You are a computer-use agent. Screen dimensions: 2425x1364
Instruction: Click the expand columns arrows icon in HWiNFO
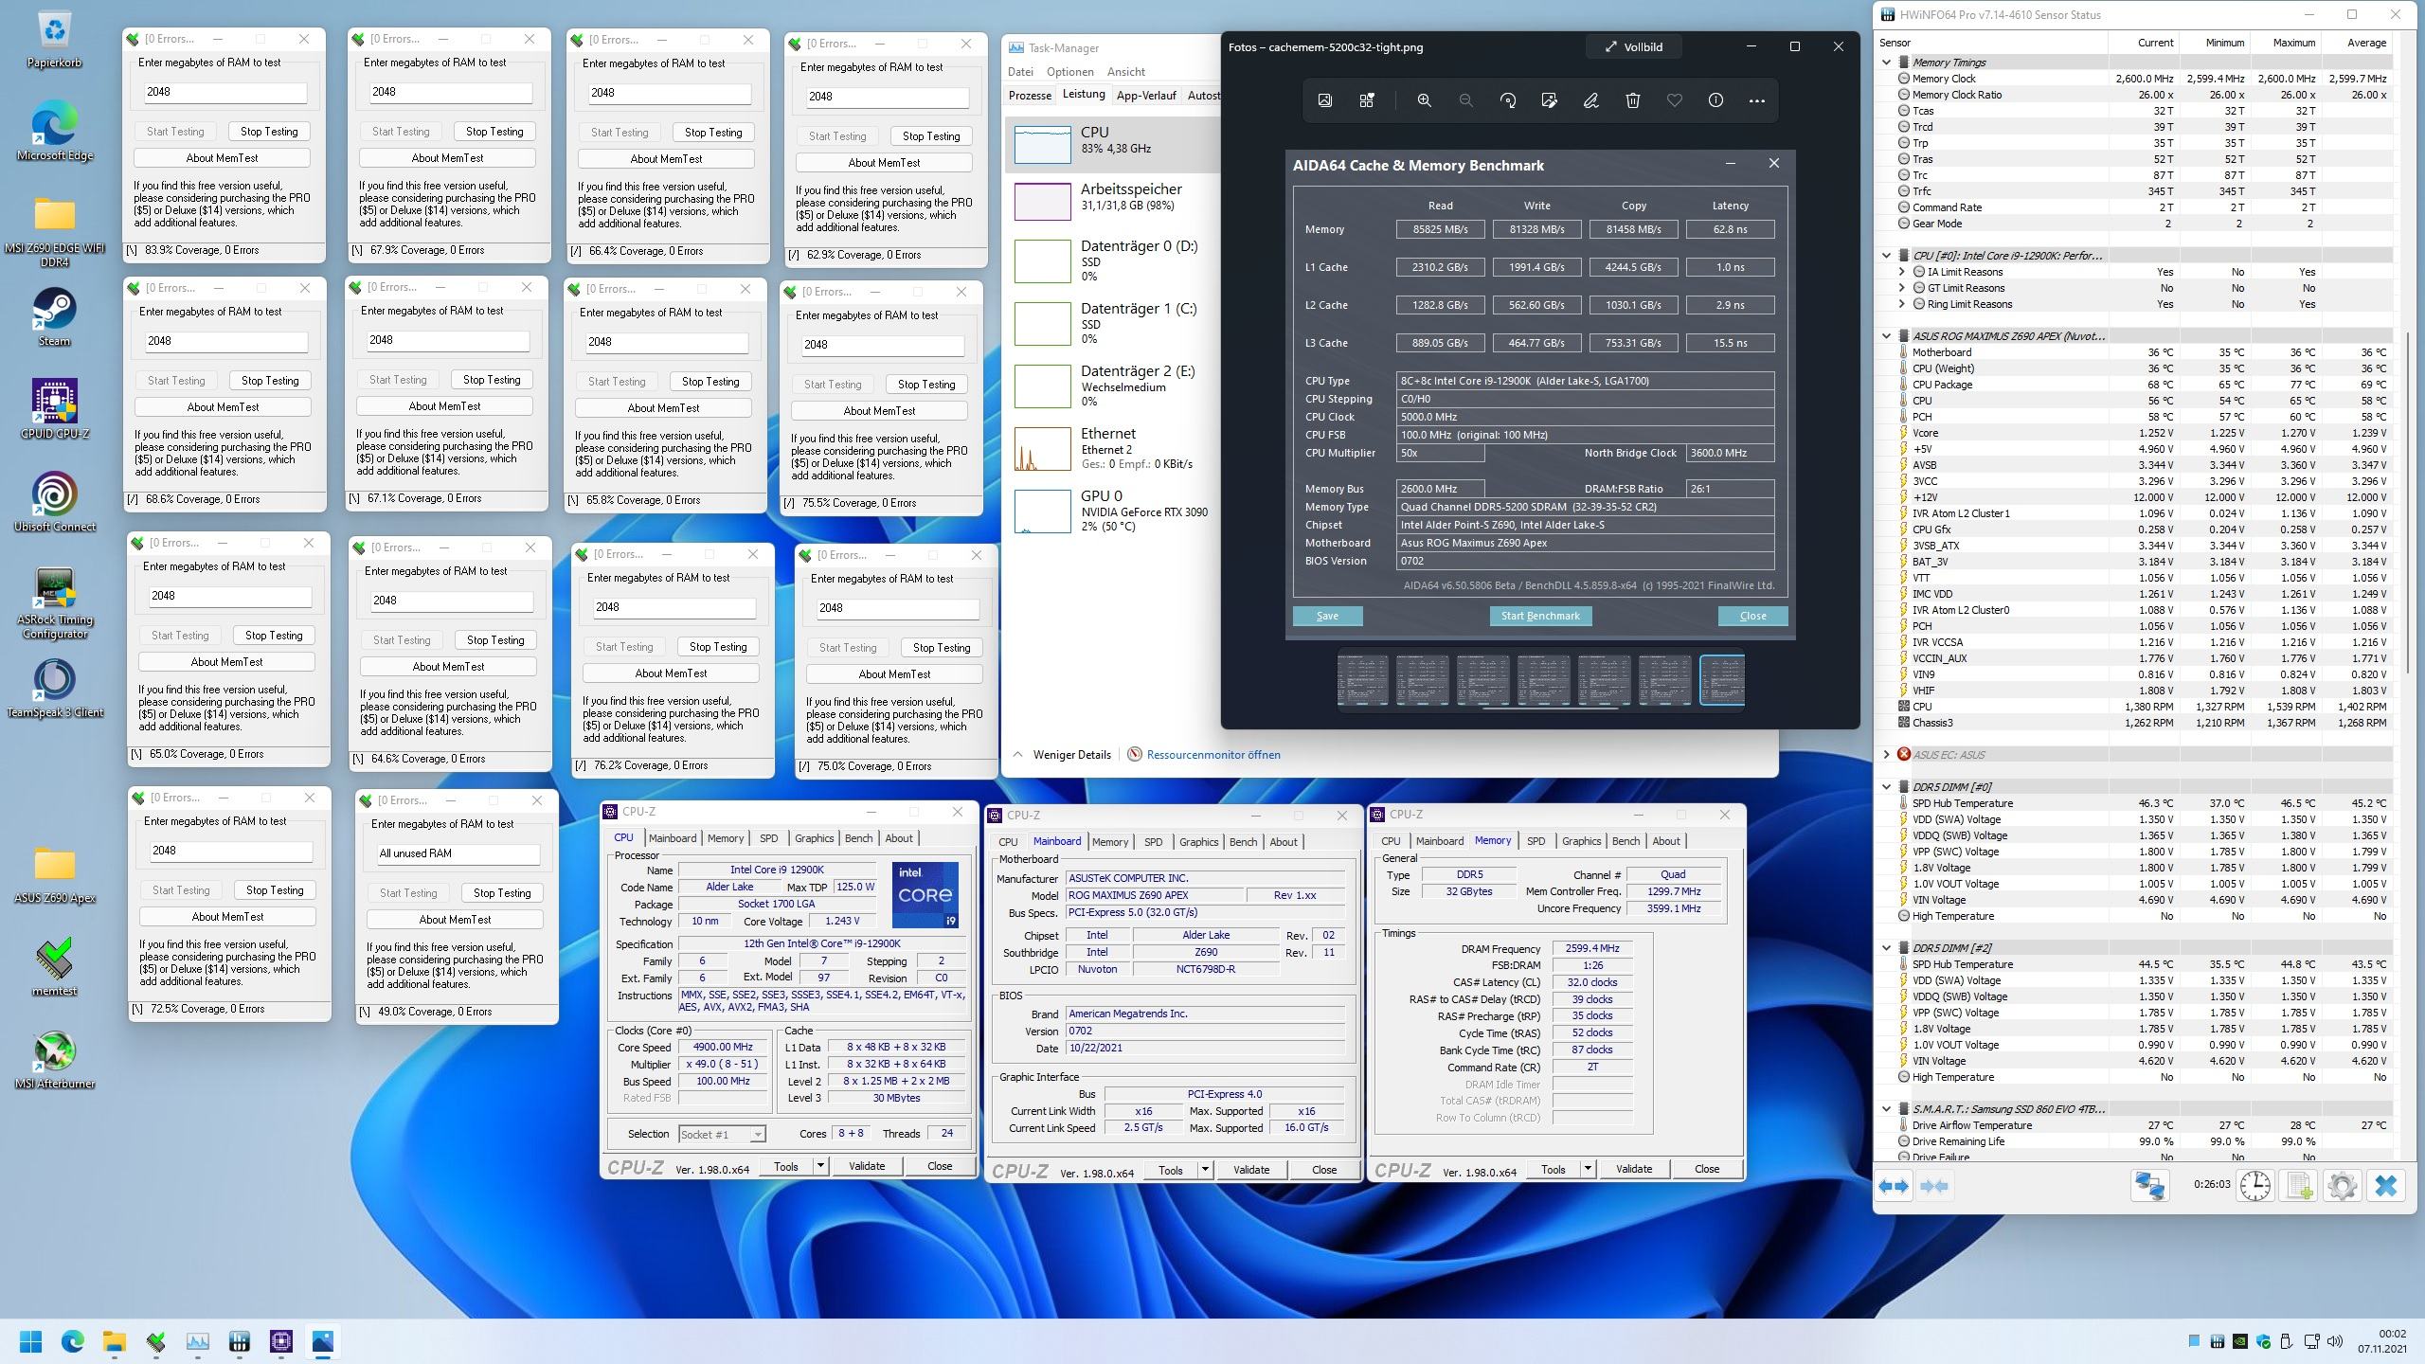1894,1186
